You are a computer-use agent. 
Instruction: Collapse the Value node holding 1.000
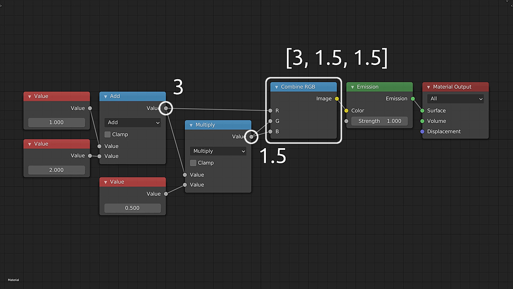(x=29, y=96)
